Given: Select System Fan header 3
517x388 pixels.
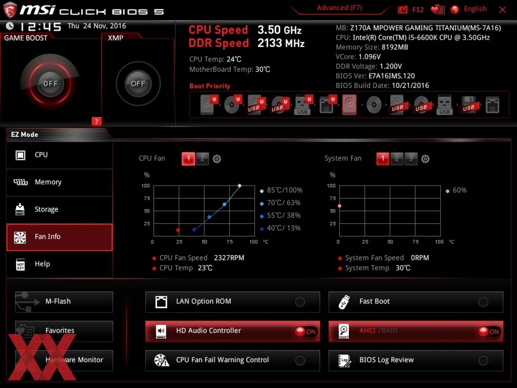Looking at the screenshot, I should [x=411, y=159].
